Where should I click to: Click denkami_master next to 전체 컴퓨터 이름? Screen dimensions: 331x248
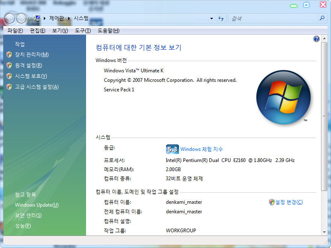(184, 212)
